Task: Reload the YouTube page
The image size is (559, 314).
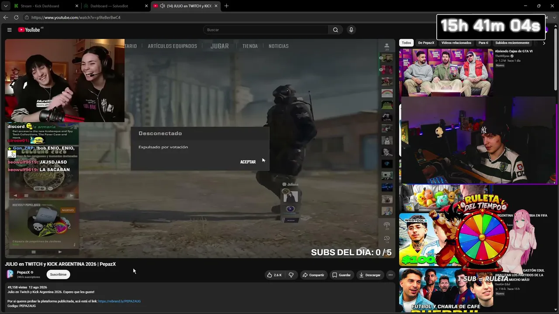Action: (x=16, y=17)
